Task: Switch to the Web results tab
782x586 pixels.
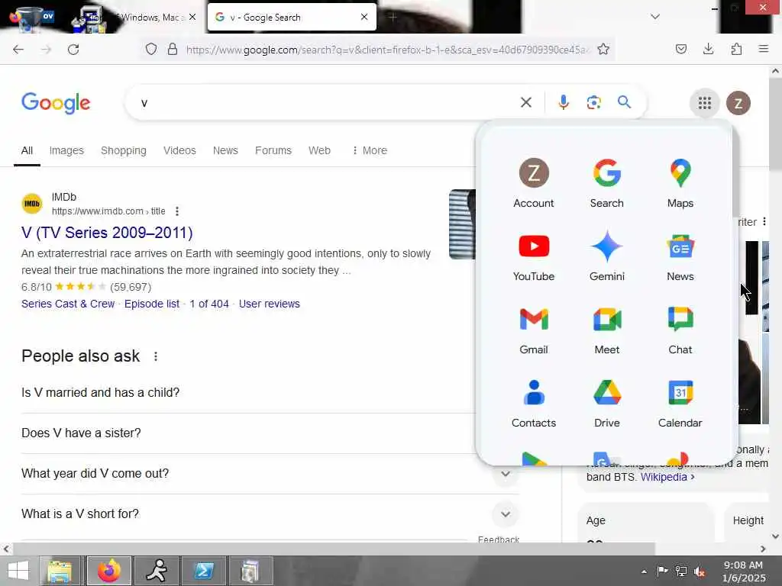Action: pyautogui.click(x=319, y=150)
